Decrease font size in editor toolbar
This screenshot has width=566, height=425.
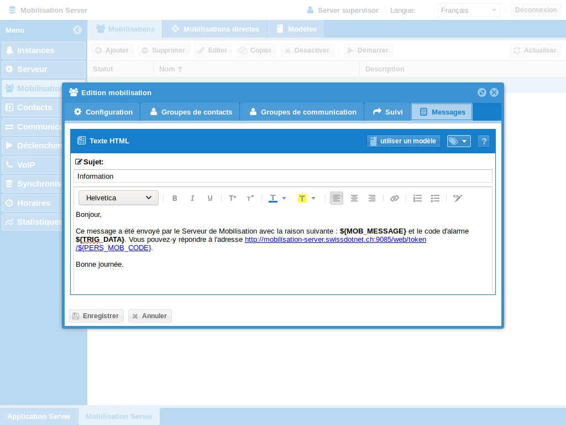point(250,198)
